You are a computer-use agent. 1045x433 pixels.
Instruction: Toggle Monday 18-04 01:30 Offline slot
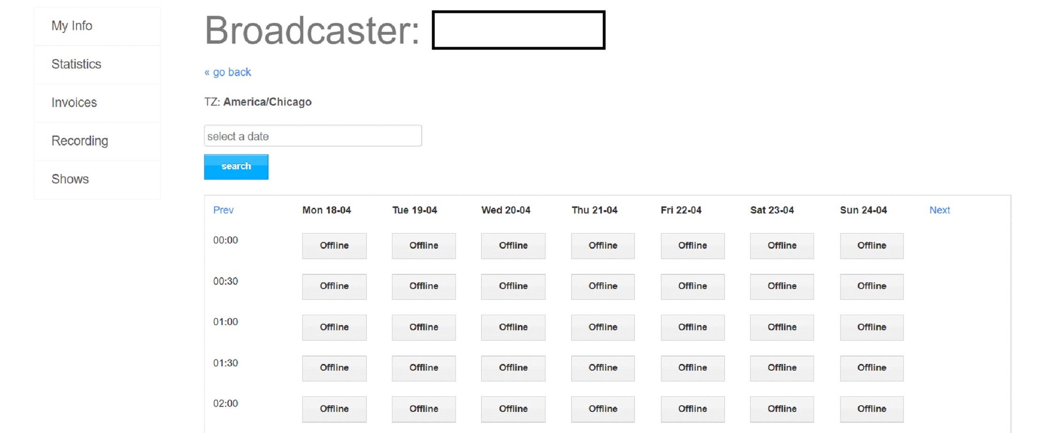[334, 368]
